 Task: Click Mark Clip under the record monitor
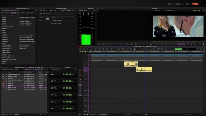click(x=191, y=44)
